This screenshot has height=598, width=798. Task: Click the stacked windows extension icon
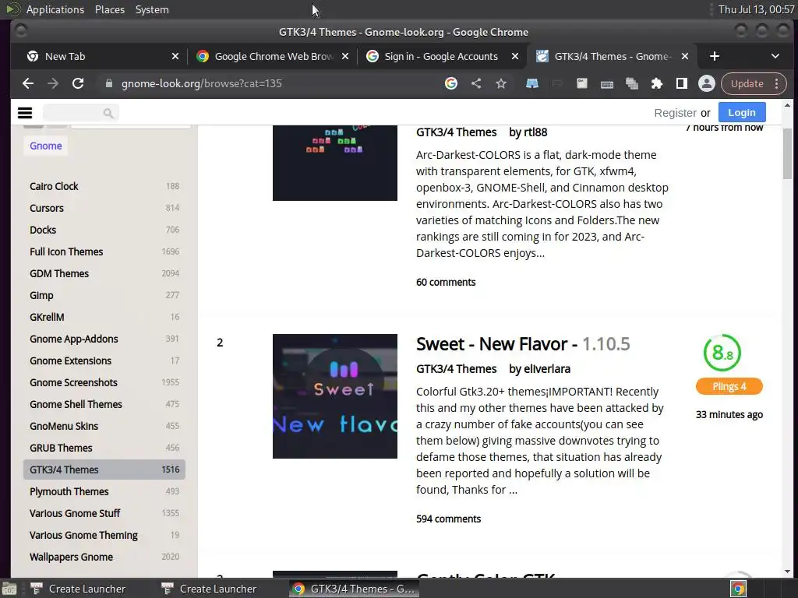point(631,84)
